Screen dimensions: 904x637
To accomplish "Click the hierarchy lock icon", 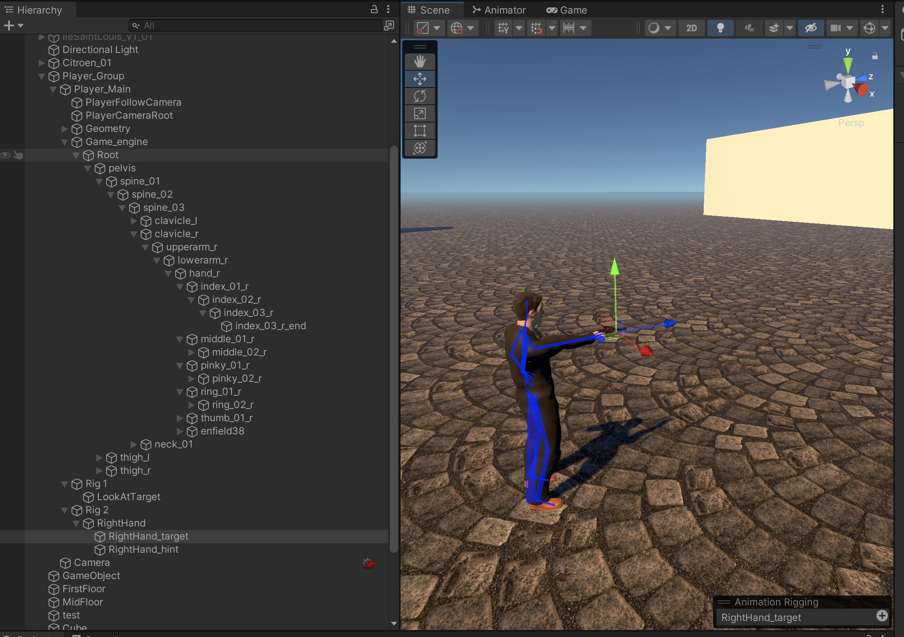I will (x=374, y=9).
